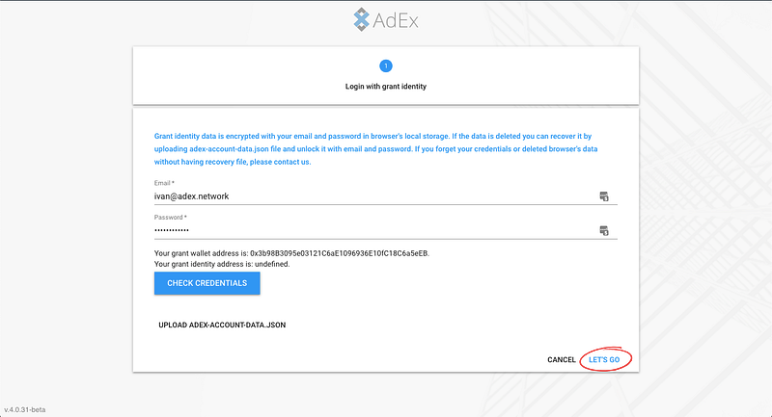The height and width of the screenshot is (417, 772).
Task: Click the AdEx diamond logo icon
Action: 360,19
